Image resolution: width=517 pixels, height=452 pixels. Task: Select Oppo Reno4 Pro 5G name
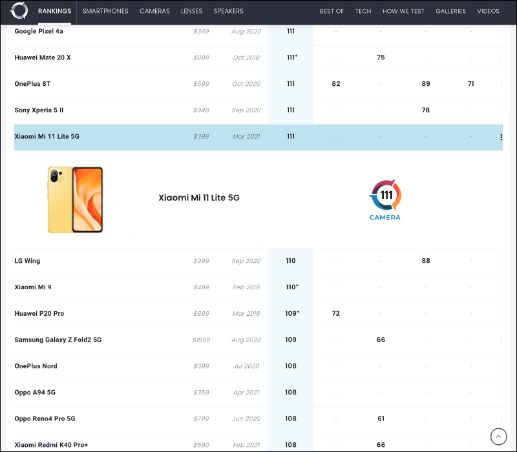tap(45, 418)
